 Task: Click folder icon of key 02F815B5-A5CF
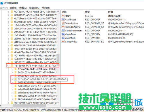[x=12, y=15]
